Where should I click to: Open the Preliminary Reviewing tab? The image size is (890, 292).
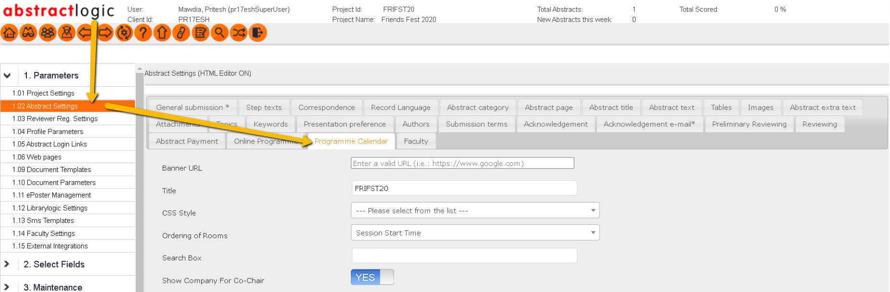(x=749, y=124)
